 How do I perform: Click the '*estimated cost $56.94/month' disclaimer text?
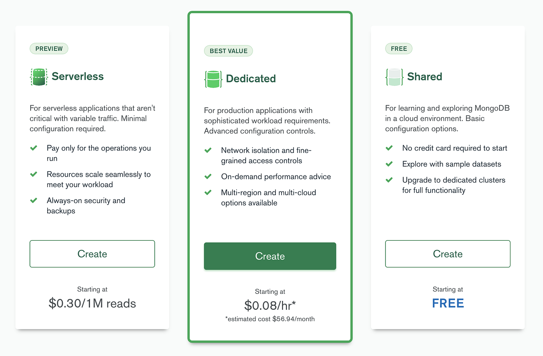tap(270, 319)
